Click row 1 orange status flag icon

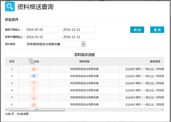[34, 69]
